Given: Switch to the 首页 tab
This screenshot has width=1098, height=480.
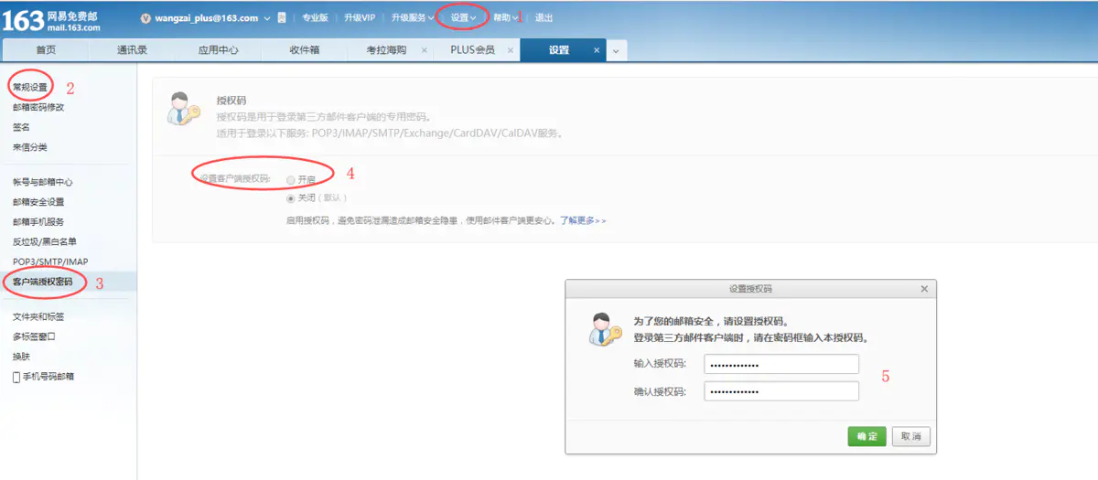Looking at the screenshot, I should [x=46, y=50].
